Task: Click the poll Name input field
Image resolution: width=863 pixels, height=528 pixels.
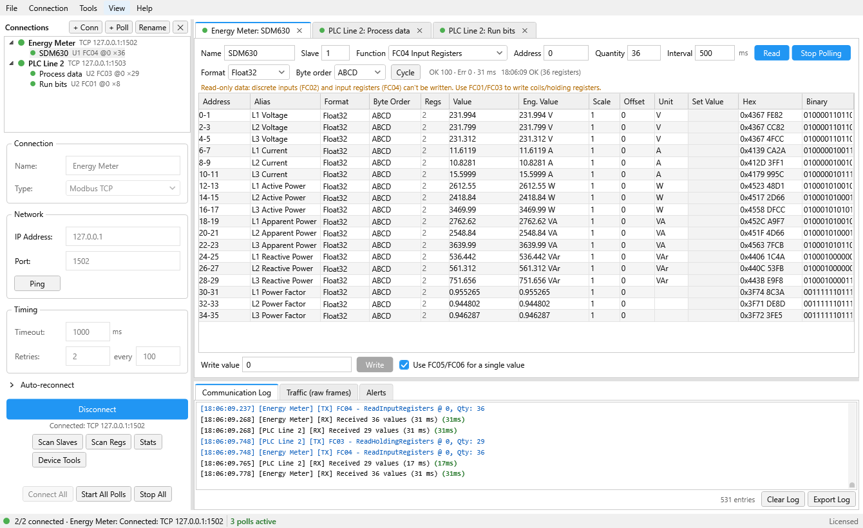Action: [259, 53]
